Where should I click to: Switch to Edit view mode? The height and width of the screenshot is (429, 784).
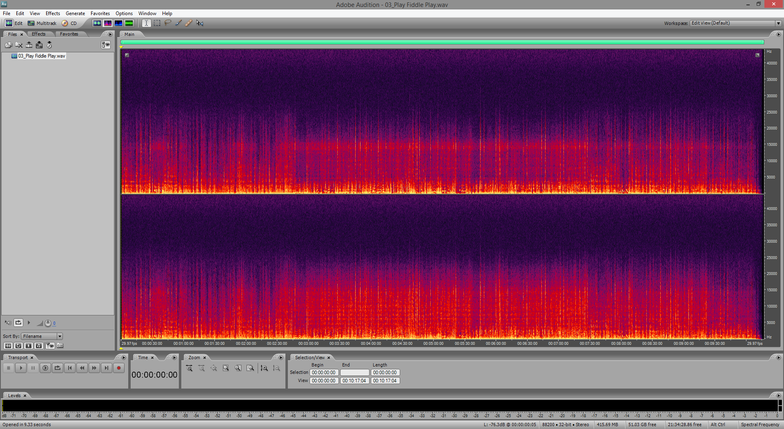pos(13,23)
